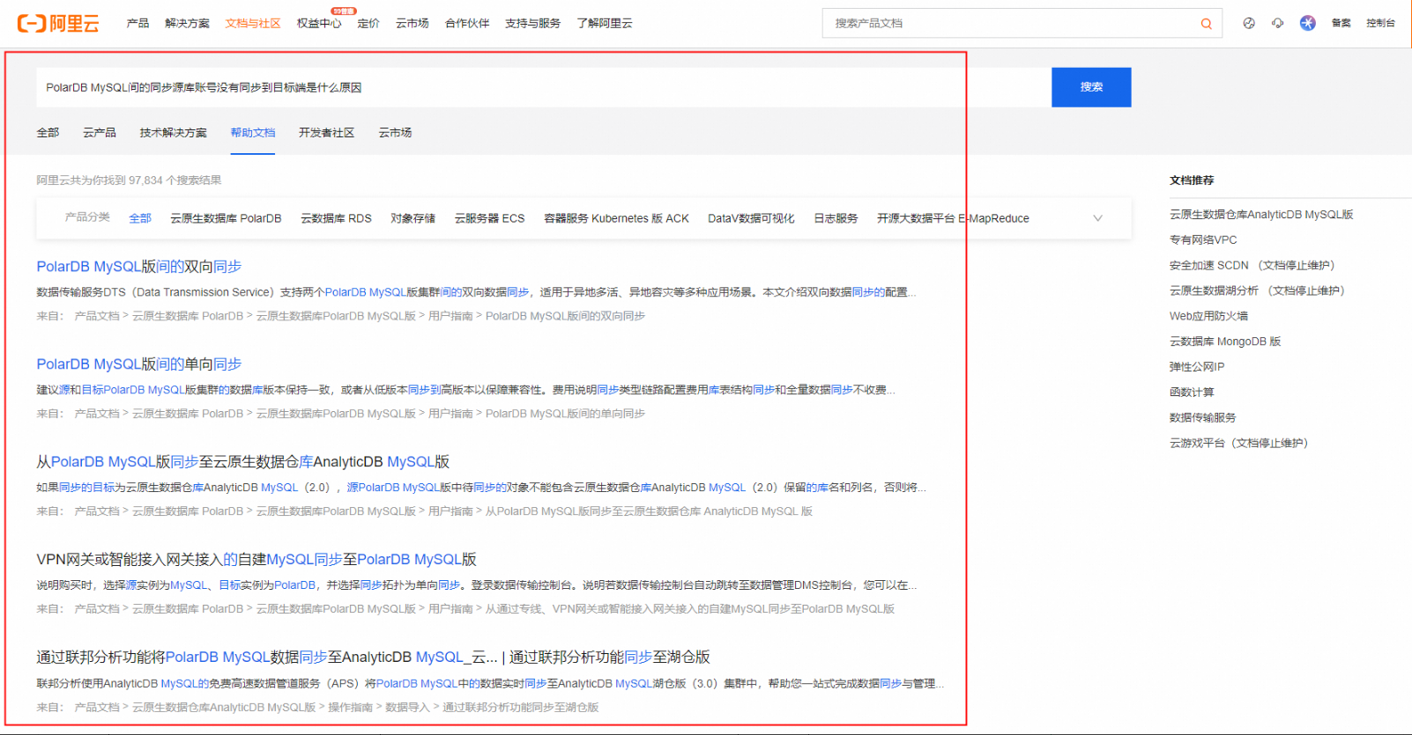Open the 合作伙伴 menu
Viewport: 1412px width, 735px height.
coord(467,24)
